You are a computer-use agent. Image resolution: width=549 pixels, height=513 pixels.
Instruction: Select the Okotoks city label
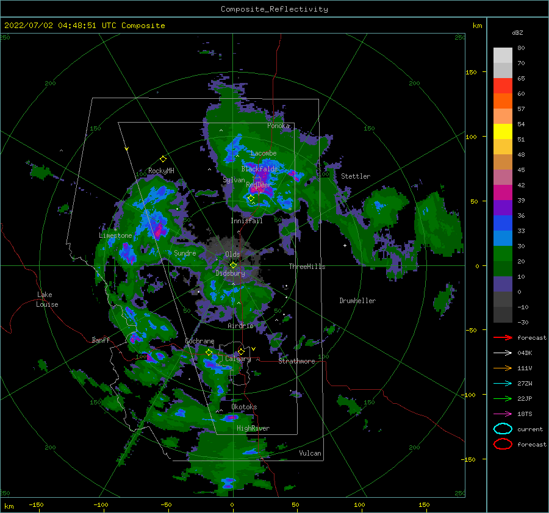pyautogui.click(x=244, y=407)
